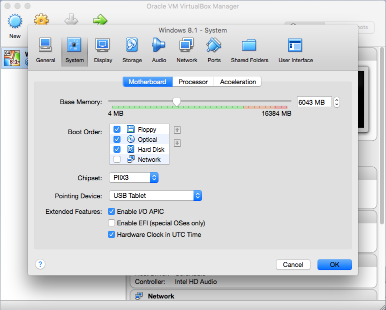Click the Hard Disk icon in boot order
Image resolution: width=386 pixels, height=310 pixels.
pyautogui.click(x=130, y=149)
